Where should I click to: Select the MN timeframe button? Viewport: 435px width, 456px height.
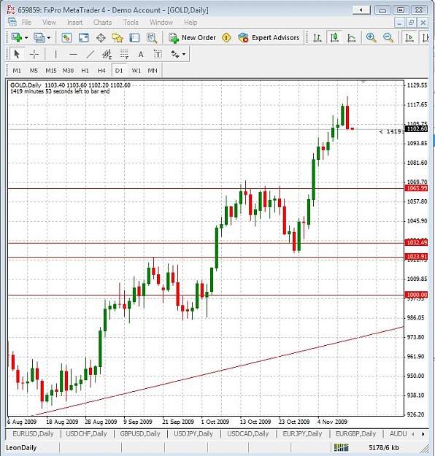pos(153,71)
